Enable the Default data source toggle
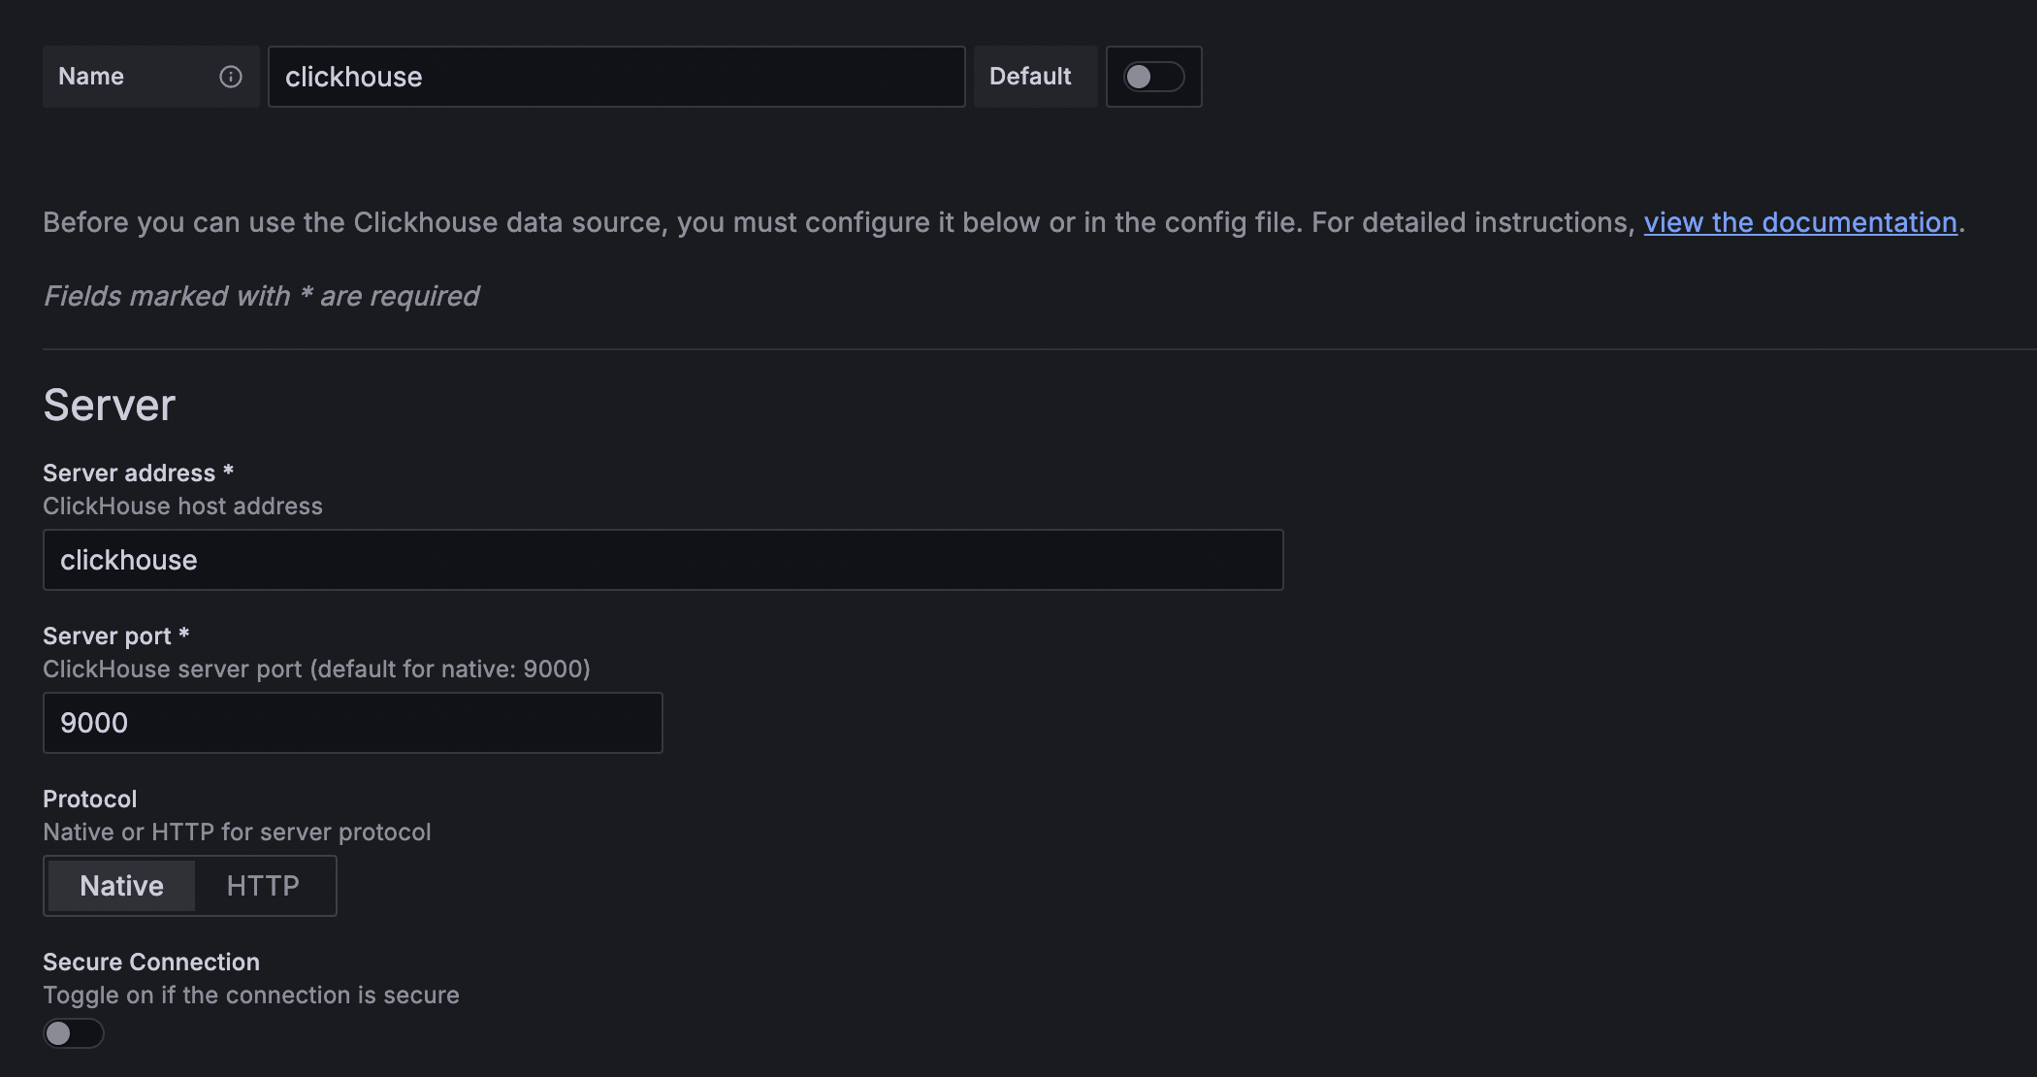This screenshot has width=2037, height=1077. pyautogui.click(x=1153, y=77)
